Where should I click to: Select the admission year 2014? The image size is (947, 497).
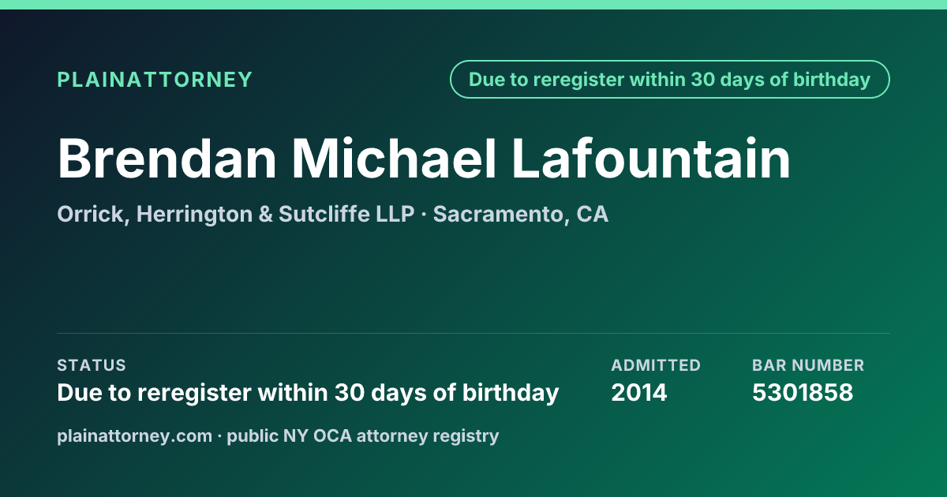tap(639, 393)
